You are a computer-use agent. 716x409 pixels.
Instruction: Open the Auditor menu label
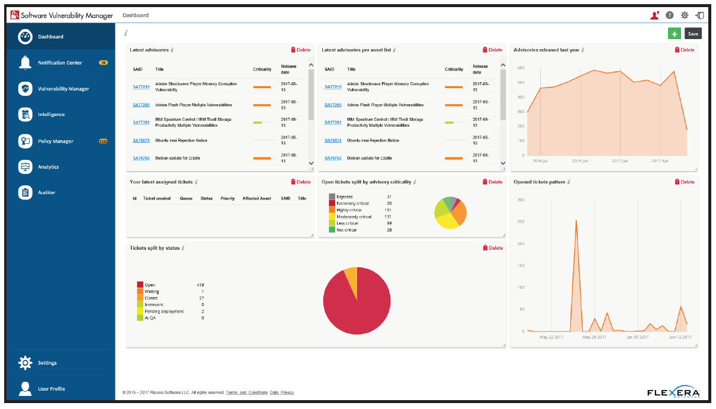(x=47, y=193)
